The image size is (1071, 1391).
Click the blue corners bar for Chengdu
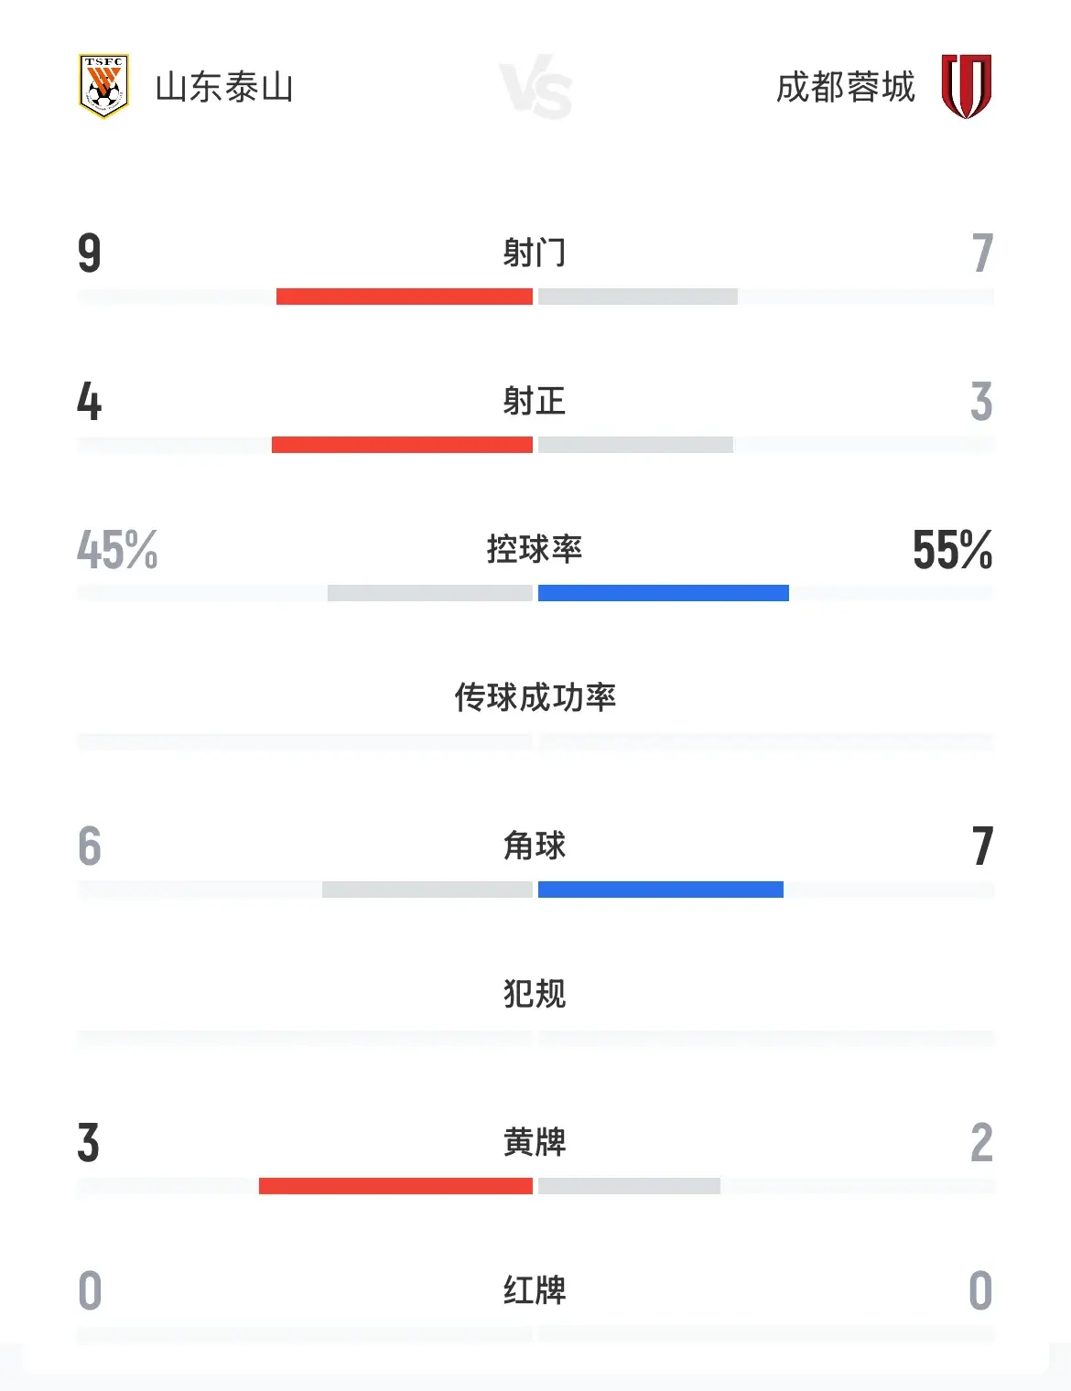[661, 890]
